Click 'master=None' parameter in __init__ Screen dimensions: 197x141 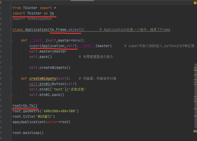click(x=70, y=41)
